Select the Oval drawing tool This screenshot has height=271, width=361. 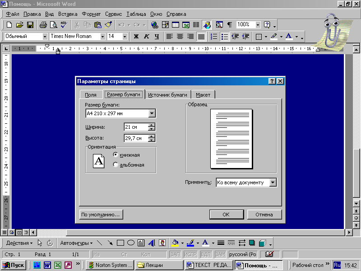pos(131,243)
